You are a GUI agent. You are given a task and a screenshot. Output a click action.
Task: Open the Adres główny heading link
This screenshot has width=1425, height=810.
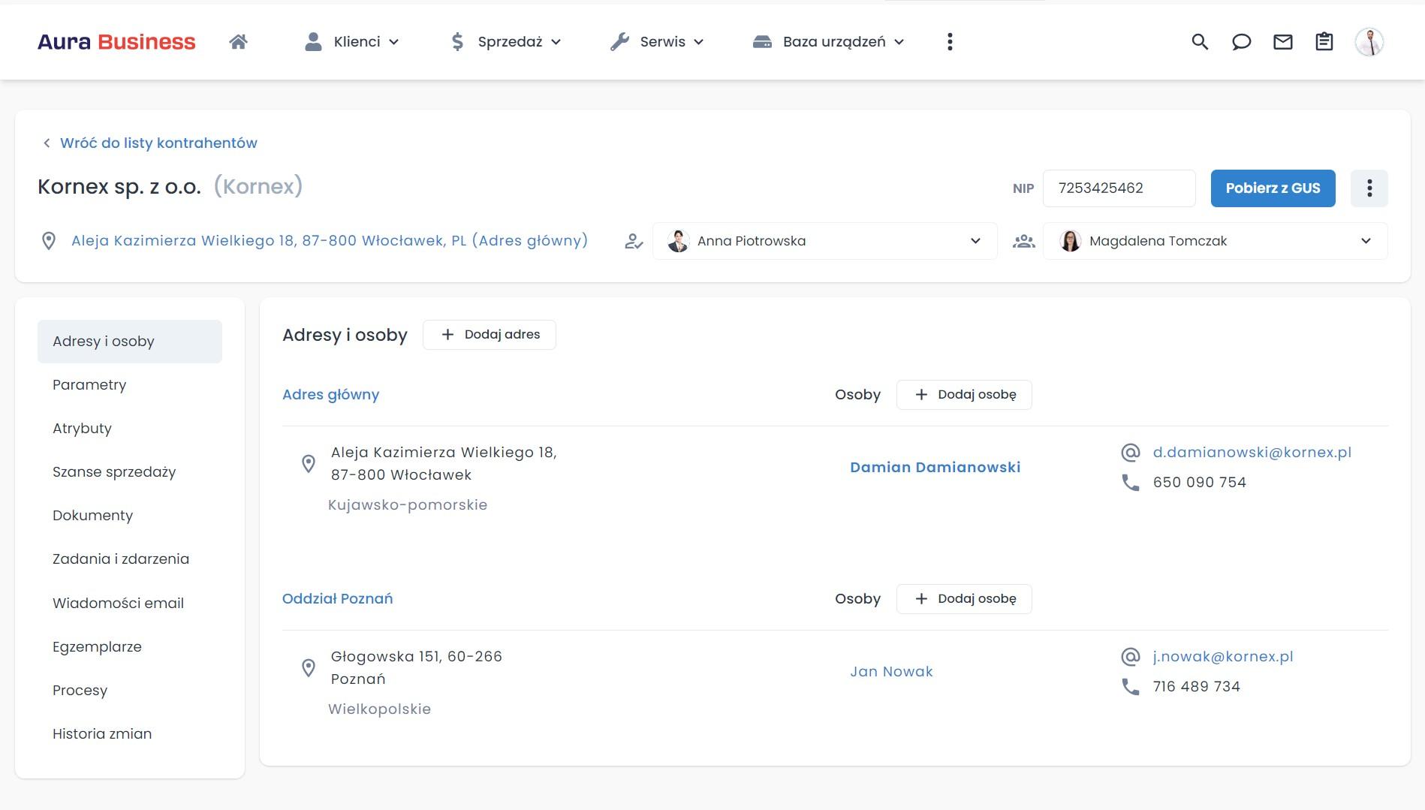[x=330, y=395]
